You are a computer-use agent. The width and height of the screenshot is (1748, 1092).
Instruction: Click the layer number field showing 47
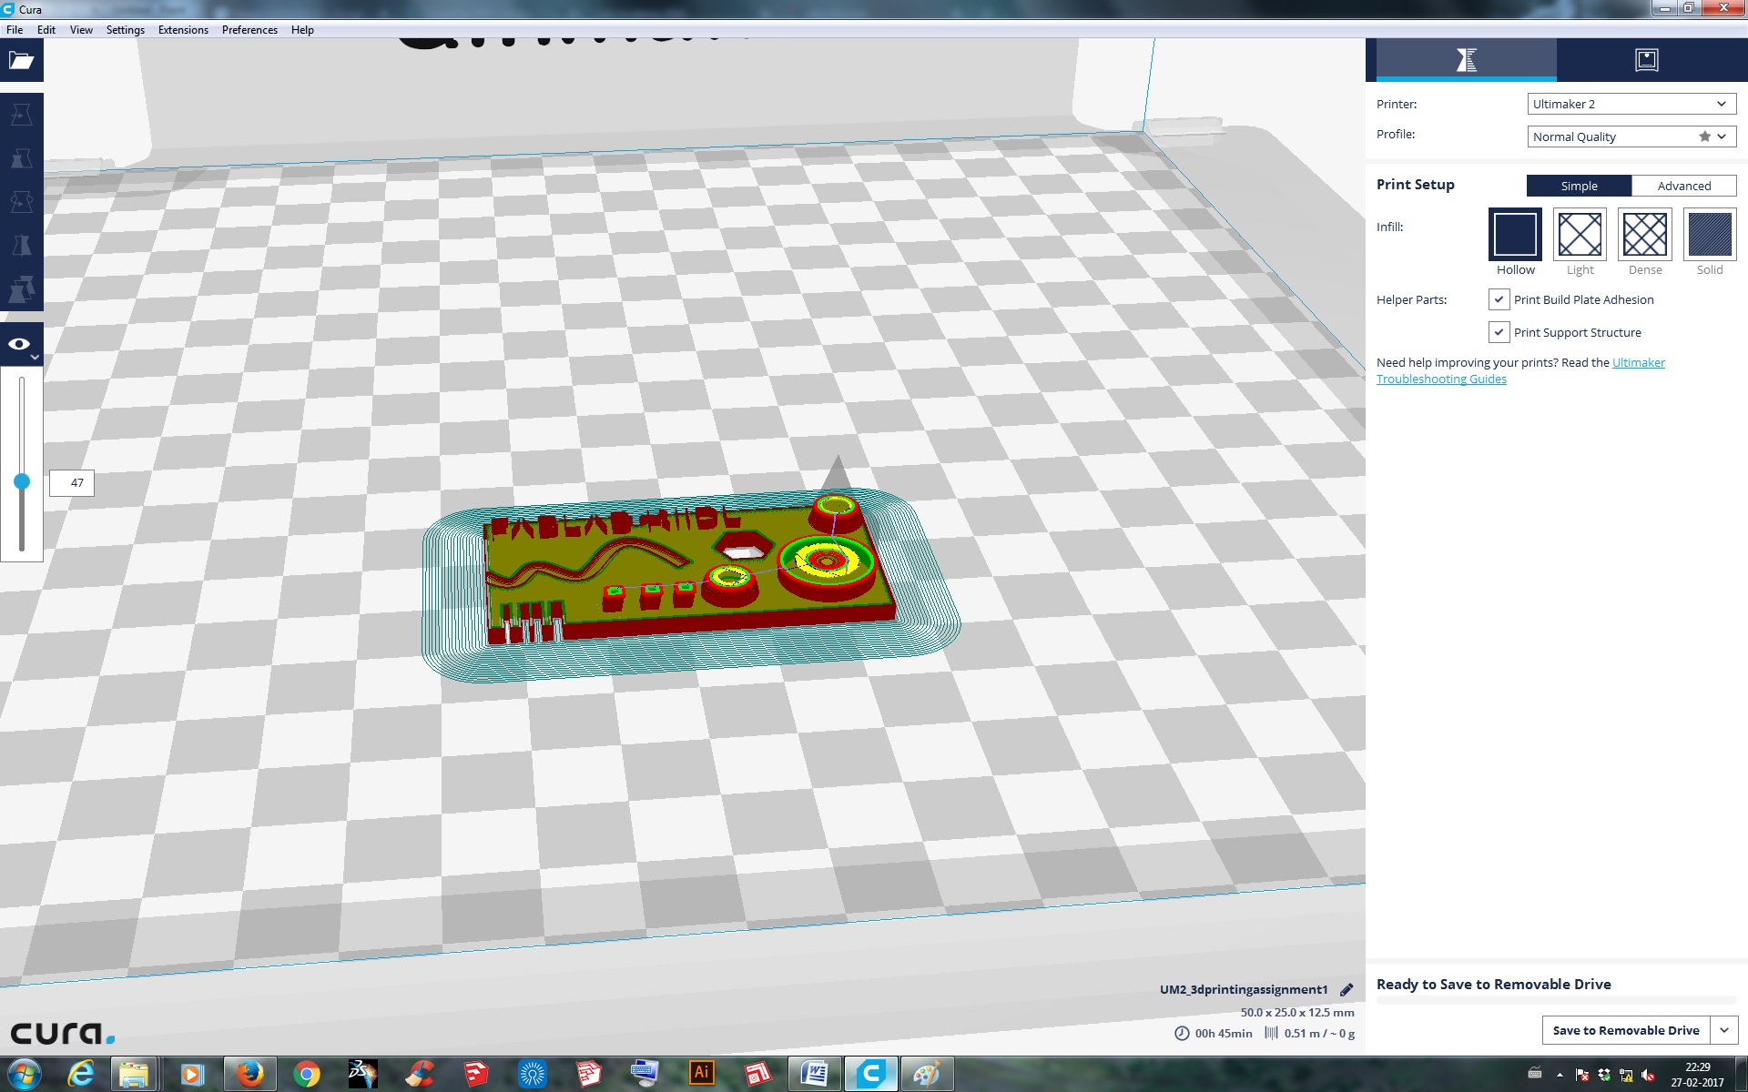pos(72,483)
